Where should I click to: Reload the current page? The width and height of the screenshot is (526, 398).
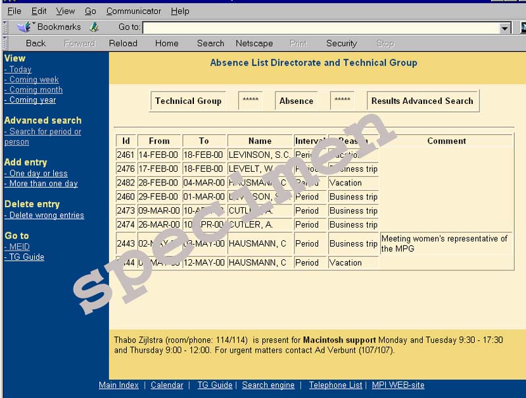click(x=123, y=43)
